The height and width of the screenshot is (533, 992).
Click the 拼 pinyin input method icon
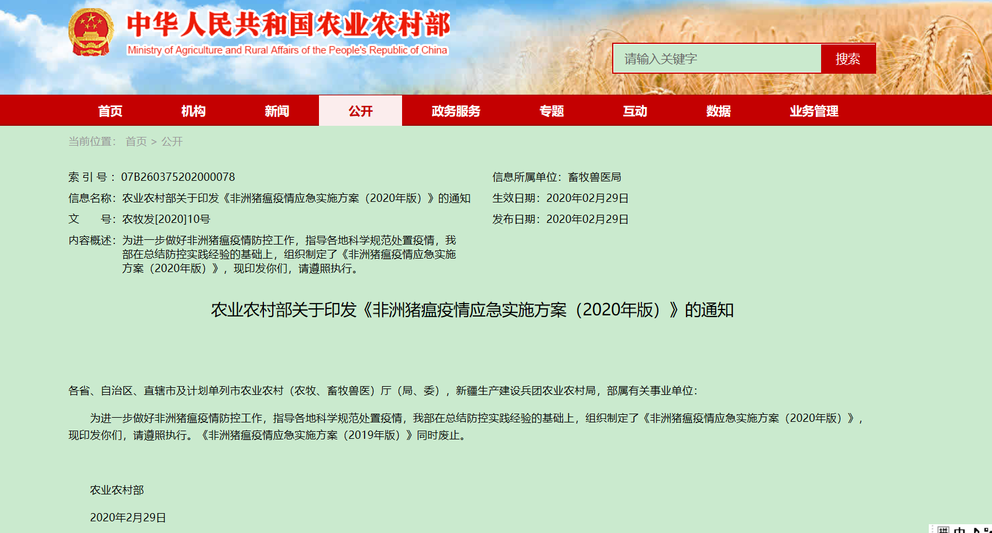point(943,530)
